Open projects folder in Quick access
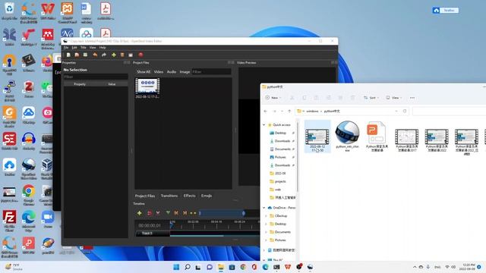Image resolution: width=486 pixels, height=273 pixels. coord(280,181)
